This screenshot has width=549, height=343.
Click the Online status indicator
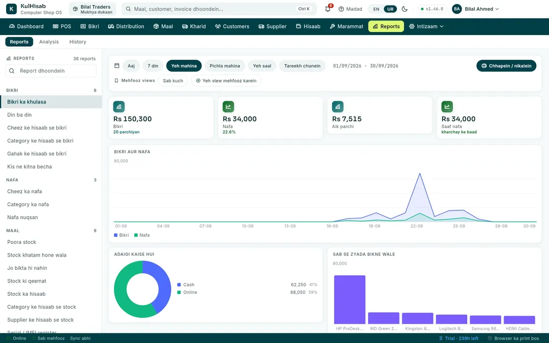(x=16, y=338)
